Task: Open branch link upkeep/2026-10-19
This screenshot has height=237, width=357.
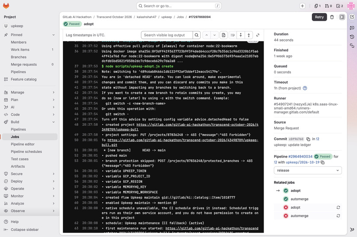Action: 303,162
